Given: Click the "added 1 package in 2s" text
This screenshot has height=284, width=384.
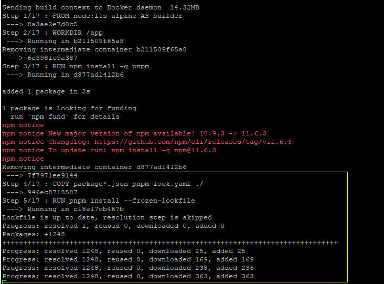Looking at the screenshot, I should click(46, 91).
